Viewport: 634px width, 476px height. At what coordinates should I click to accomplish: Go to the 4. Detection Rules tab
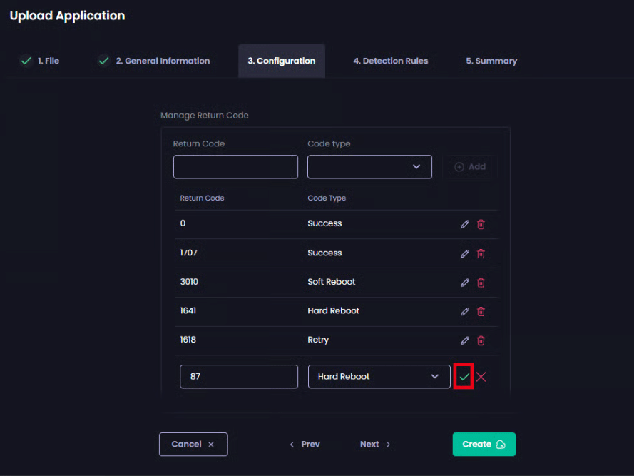pos(390,61)
